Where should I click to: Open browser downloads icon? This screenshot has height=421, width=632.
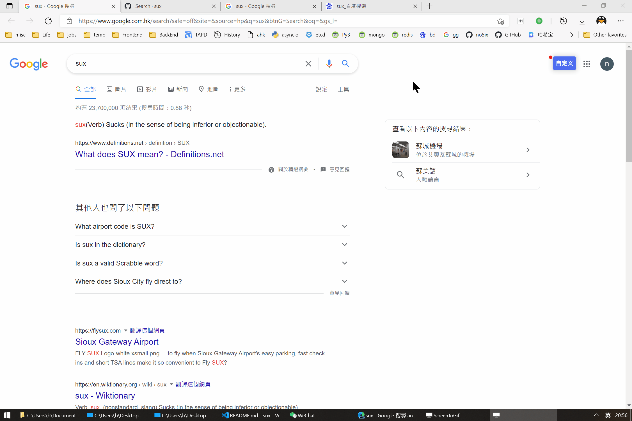click(582, 21)
